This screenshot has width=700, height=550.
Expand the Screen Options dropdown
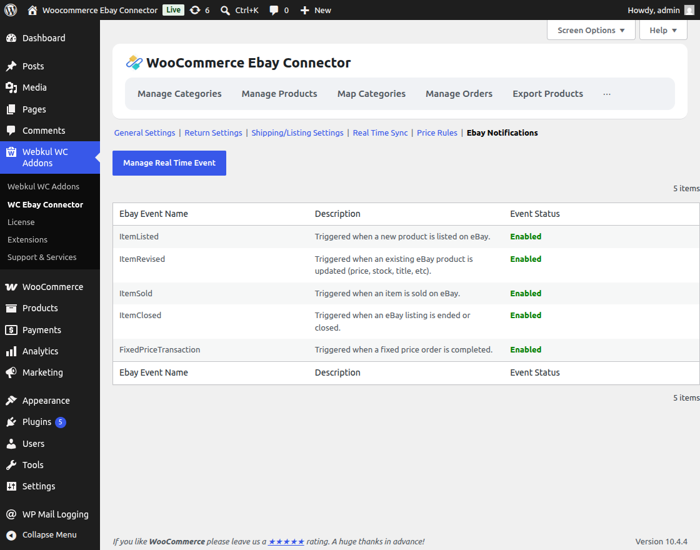click(591, 31)
